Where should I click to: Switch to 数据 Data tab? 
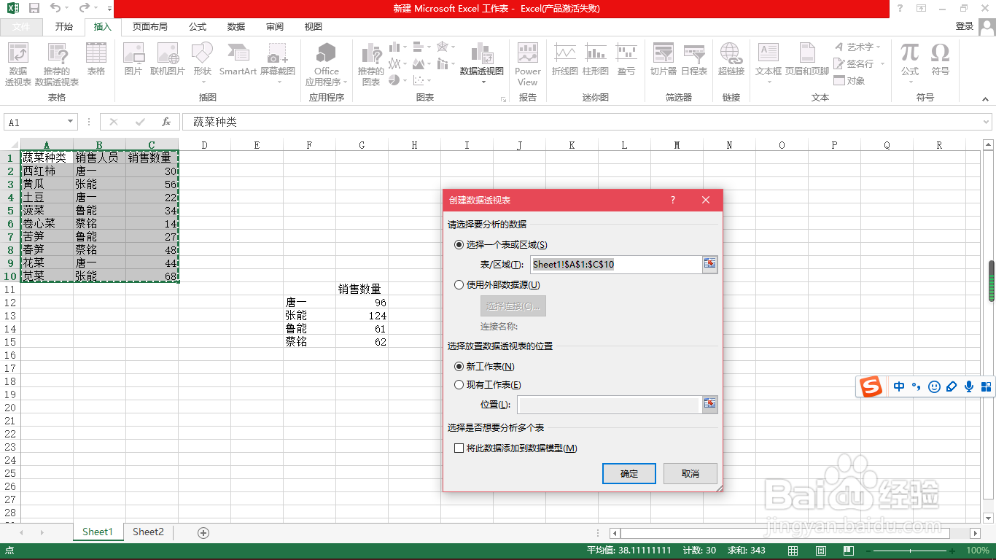coord(236,26)
